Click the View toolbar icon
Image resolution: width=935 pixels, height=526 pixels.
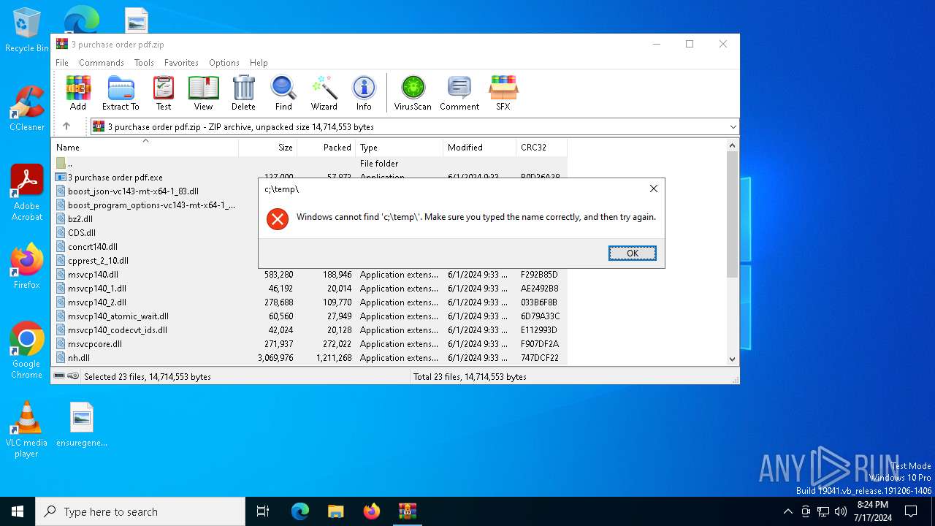click(x=203, y=93)
